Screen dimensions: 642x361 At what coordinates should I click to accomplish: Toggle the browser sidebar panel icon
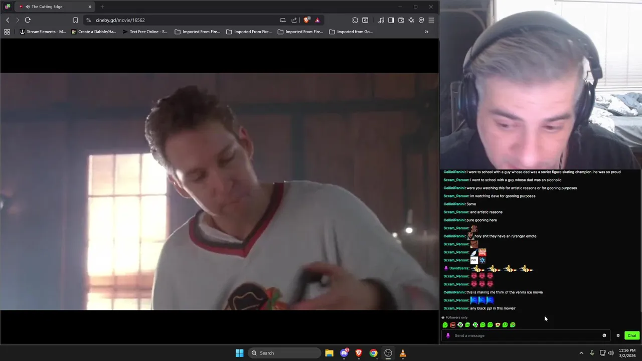pos(391,20)
